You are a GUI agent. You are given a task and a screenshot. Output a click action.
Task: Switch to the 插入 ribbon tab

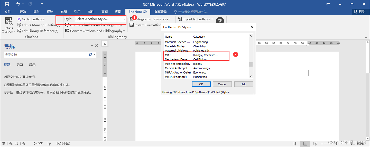[36, 12]
